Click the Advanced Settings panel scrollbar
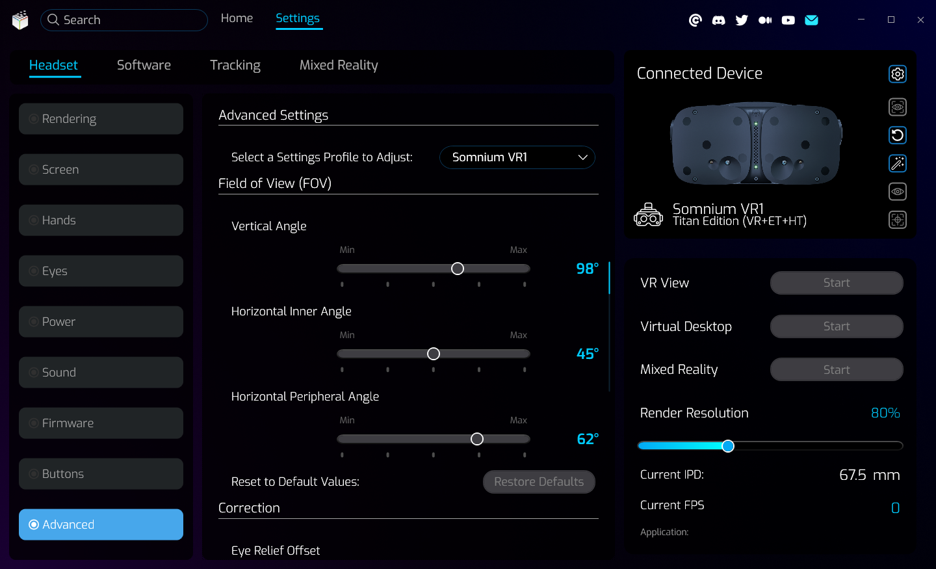The width and height of the screenshot is (936, 569). coord(609,278)
